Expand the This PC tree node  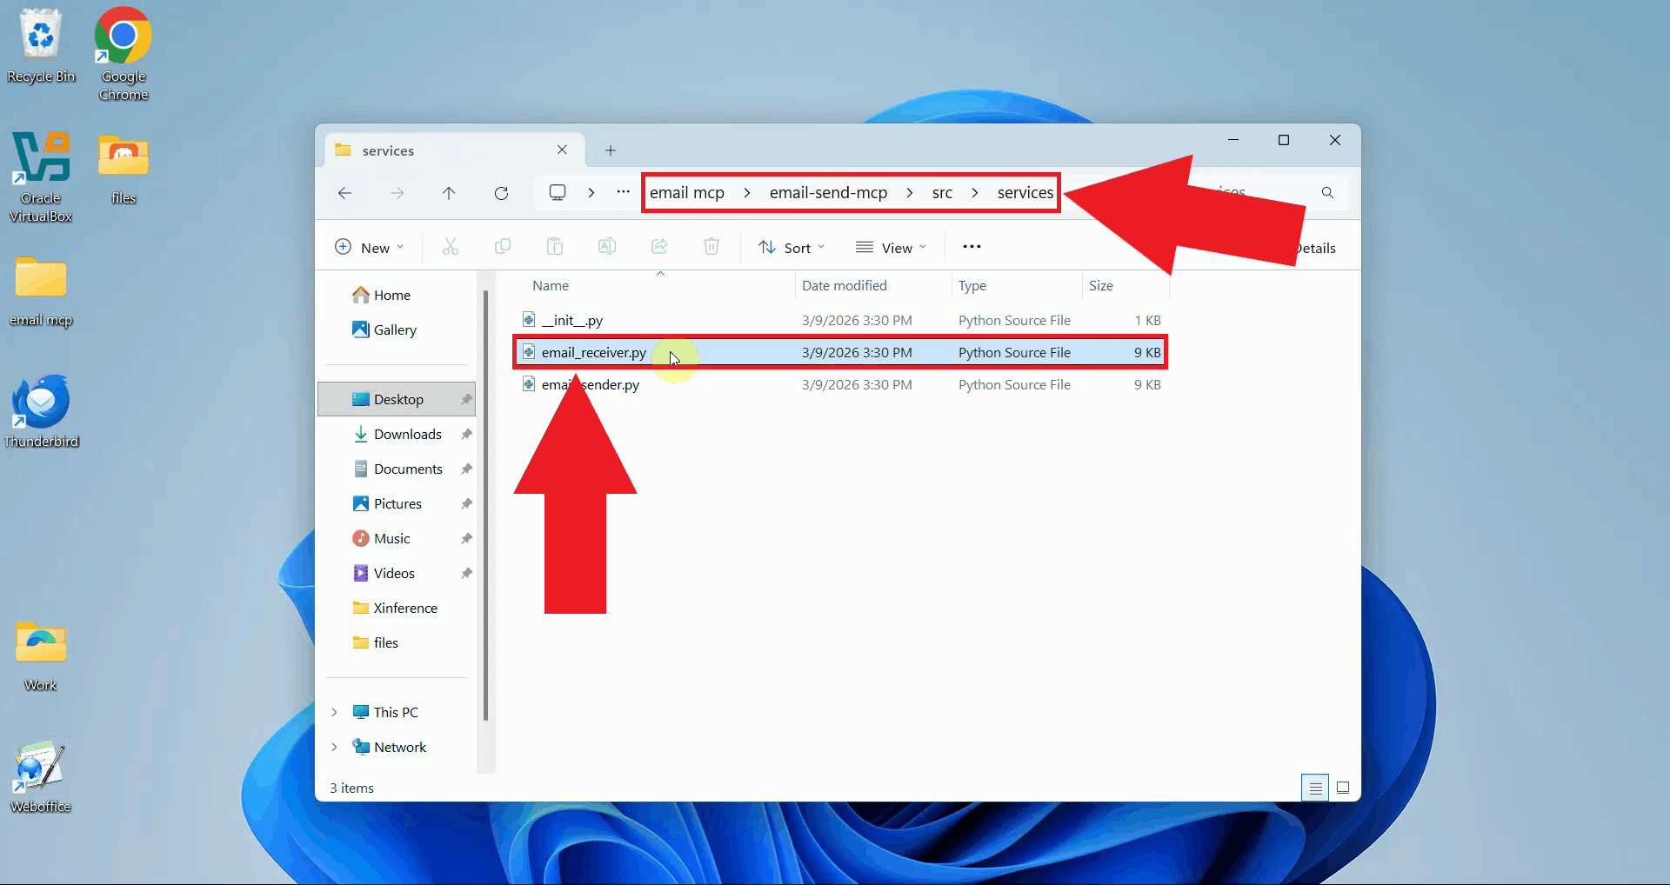[x=336, y=711]
